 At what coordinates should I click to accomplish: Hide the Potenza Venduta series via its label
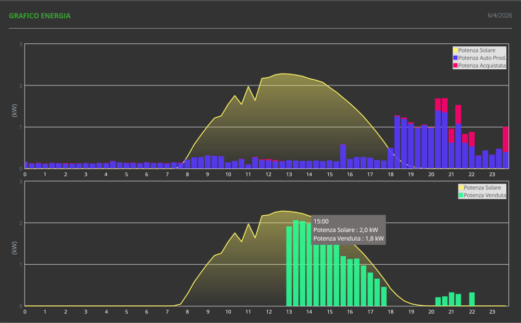pos(485,195)
